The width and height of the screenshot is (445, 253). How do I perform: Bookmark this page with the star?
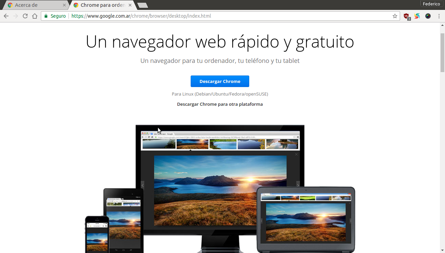[395, 16]
